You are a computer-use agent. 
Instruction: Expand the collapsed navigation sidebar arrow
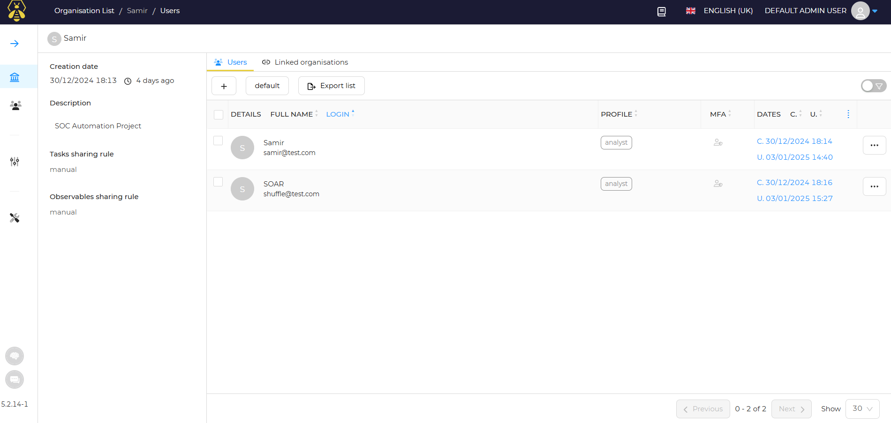14,43
